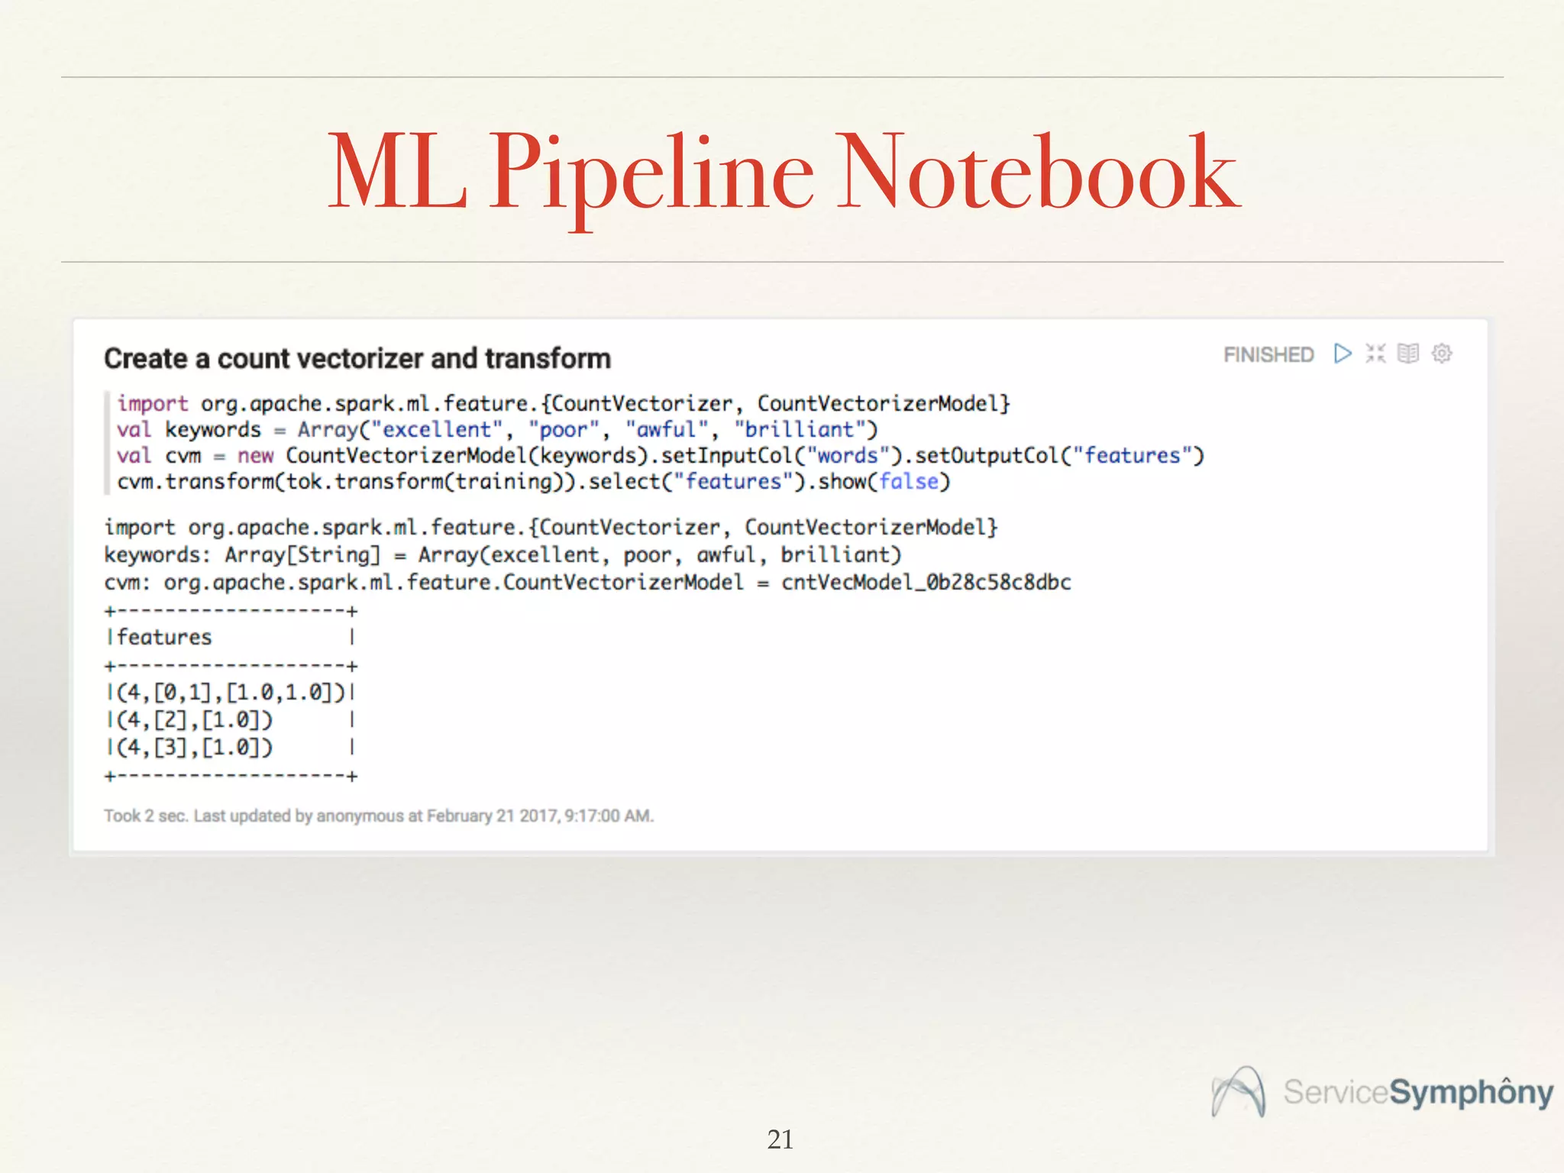Click the slide page number 21
Image resolution: width=1564 pixels, height=1173 pixels.
(x=780, y=1139)
